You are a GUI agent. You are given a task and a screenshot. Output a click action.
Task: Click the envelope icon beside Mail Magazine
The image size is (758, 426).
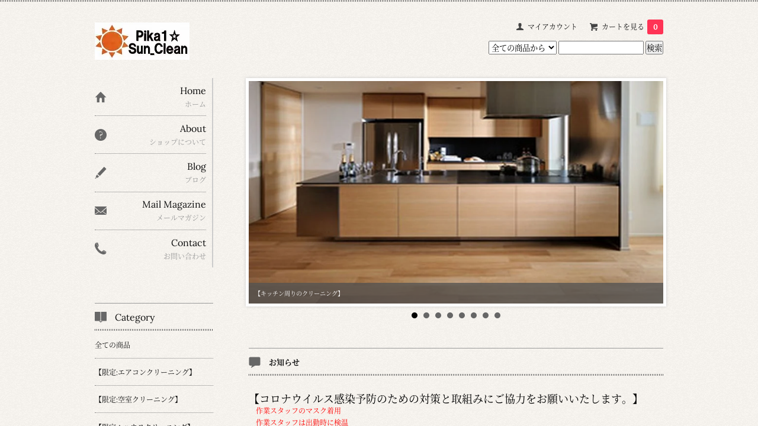click(x=101, y=211)
